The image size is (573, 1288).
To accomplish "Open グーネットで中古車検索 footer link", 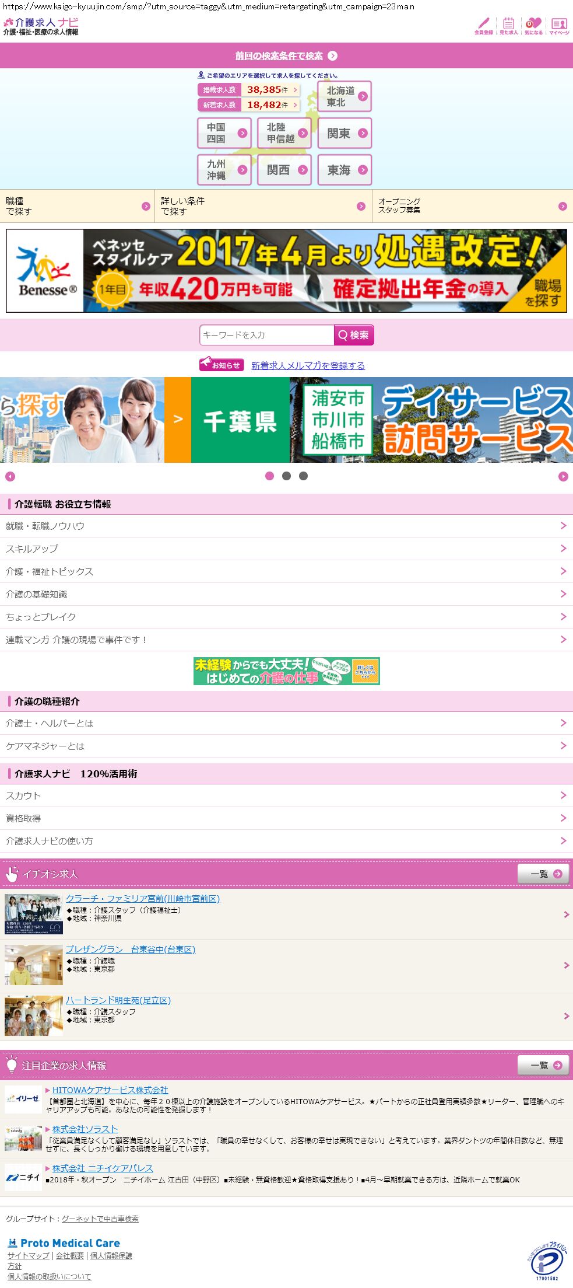I will 100,1219.
